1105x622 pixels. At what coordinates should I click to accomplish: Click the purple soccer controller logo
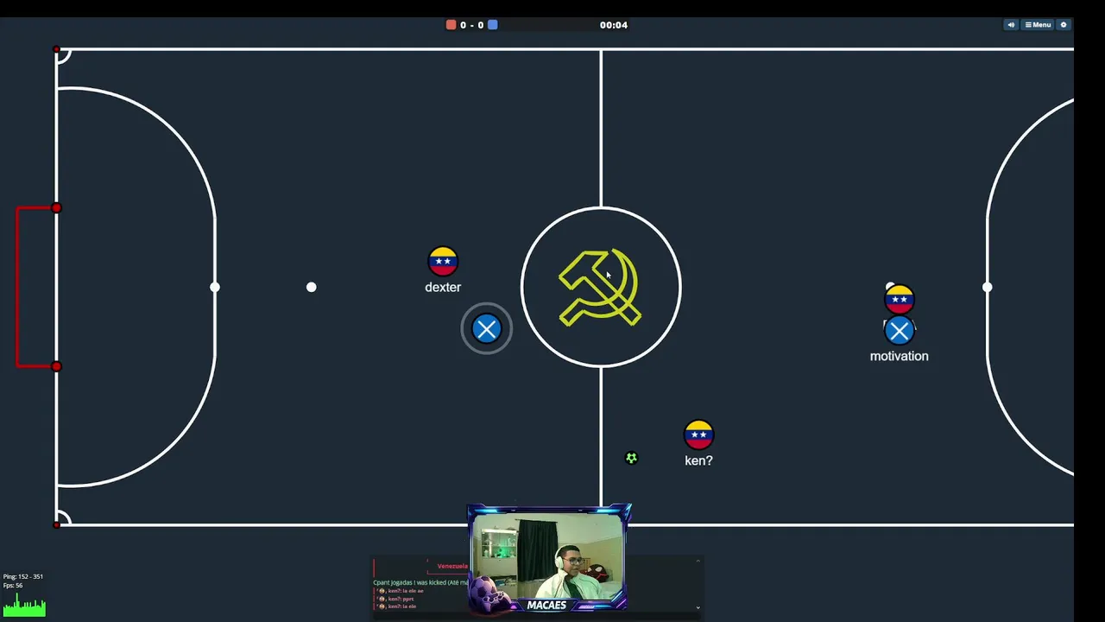[x=490, y=593]
